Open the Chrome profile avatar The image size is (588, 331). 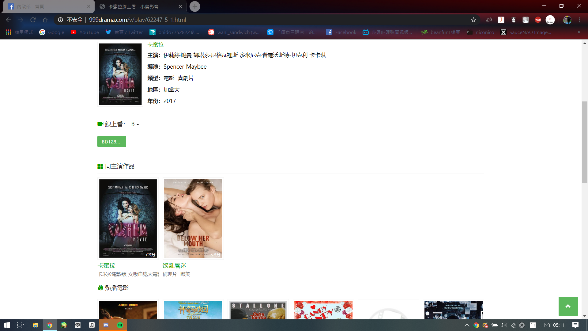click(x=567, y=20)
